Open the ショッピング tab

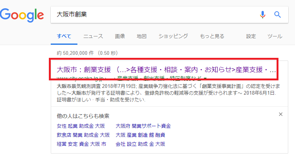[173, 36]
